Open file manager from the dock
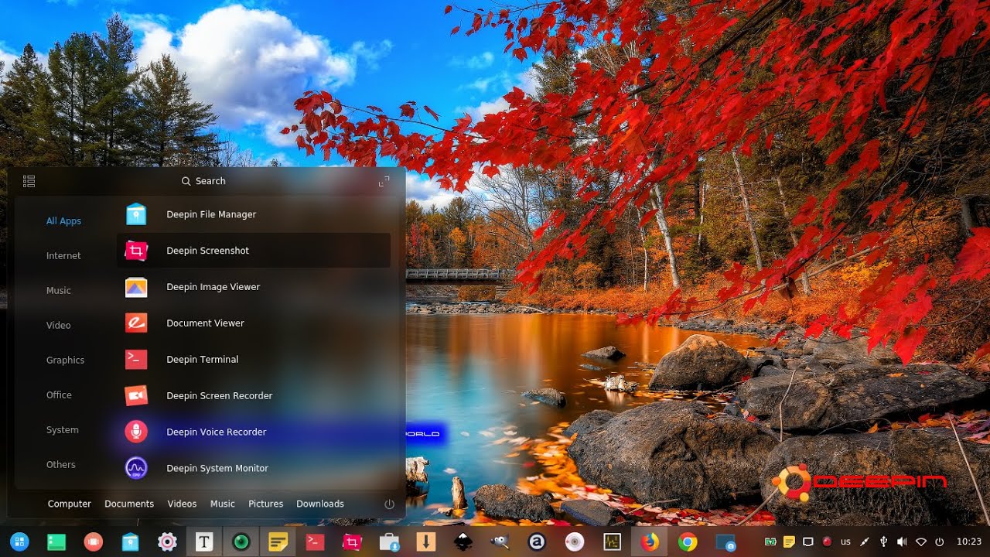 (x=130, y=542)
